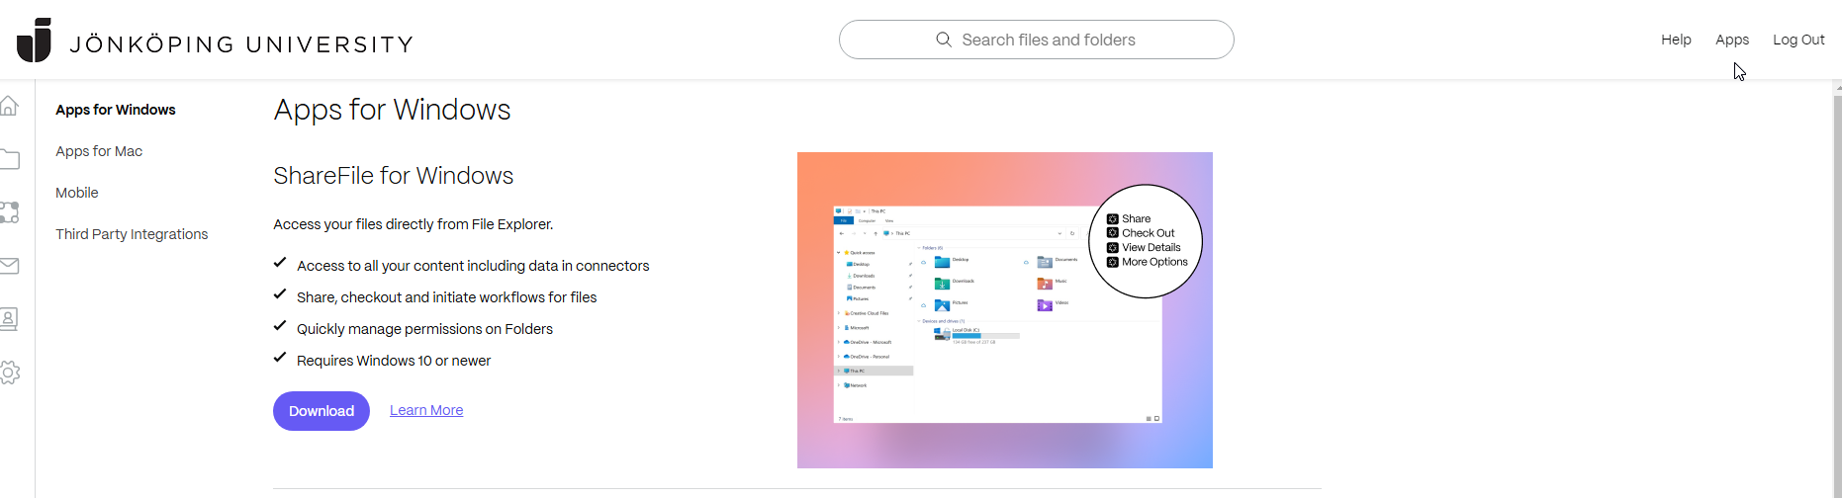
Task: Open the Workflows icon in sidebar
Action: pyautogui.click(x=10, y=212)
